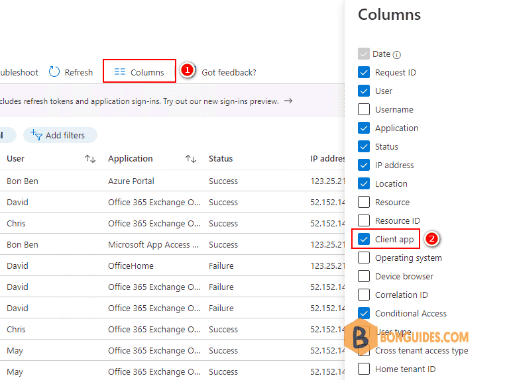Screen dimensions: 509x380
Task: Click David in the OfficeHome row
Action: [17, 265]
